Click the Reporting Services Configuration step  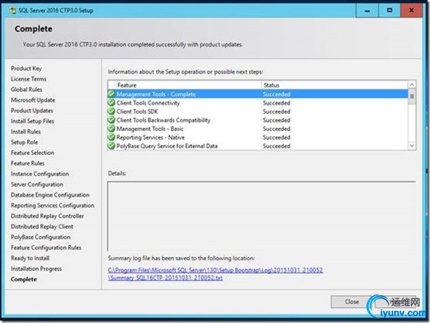tap(52, 205)
